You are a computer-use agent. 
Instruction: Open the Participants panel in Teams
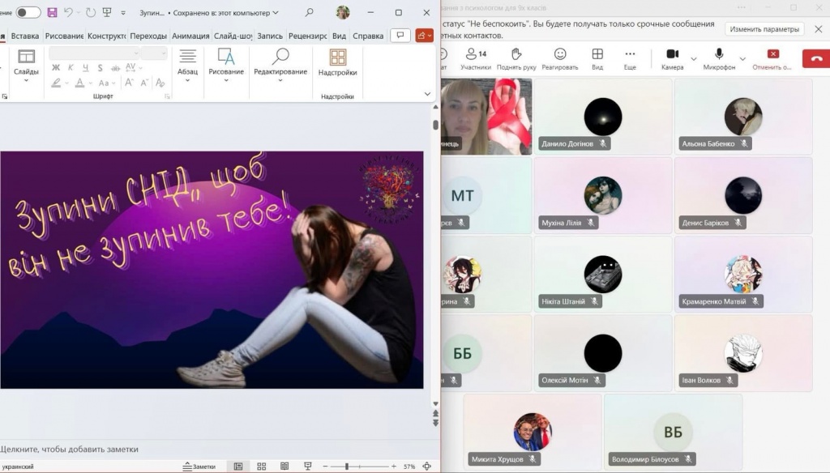click(x=476, y=59)
